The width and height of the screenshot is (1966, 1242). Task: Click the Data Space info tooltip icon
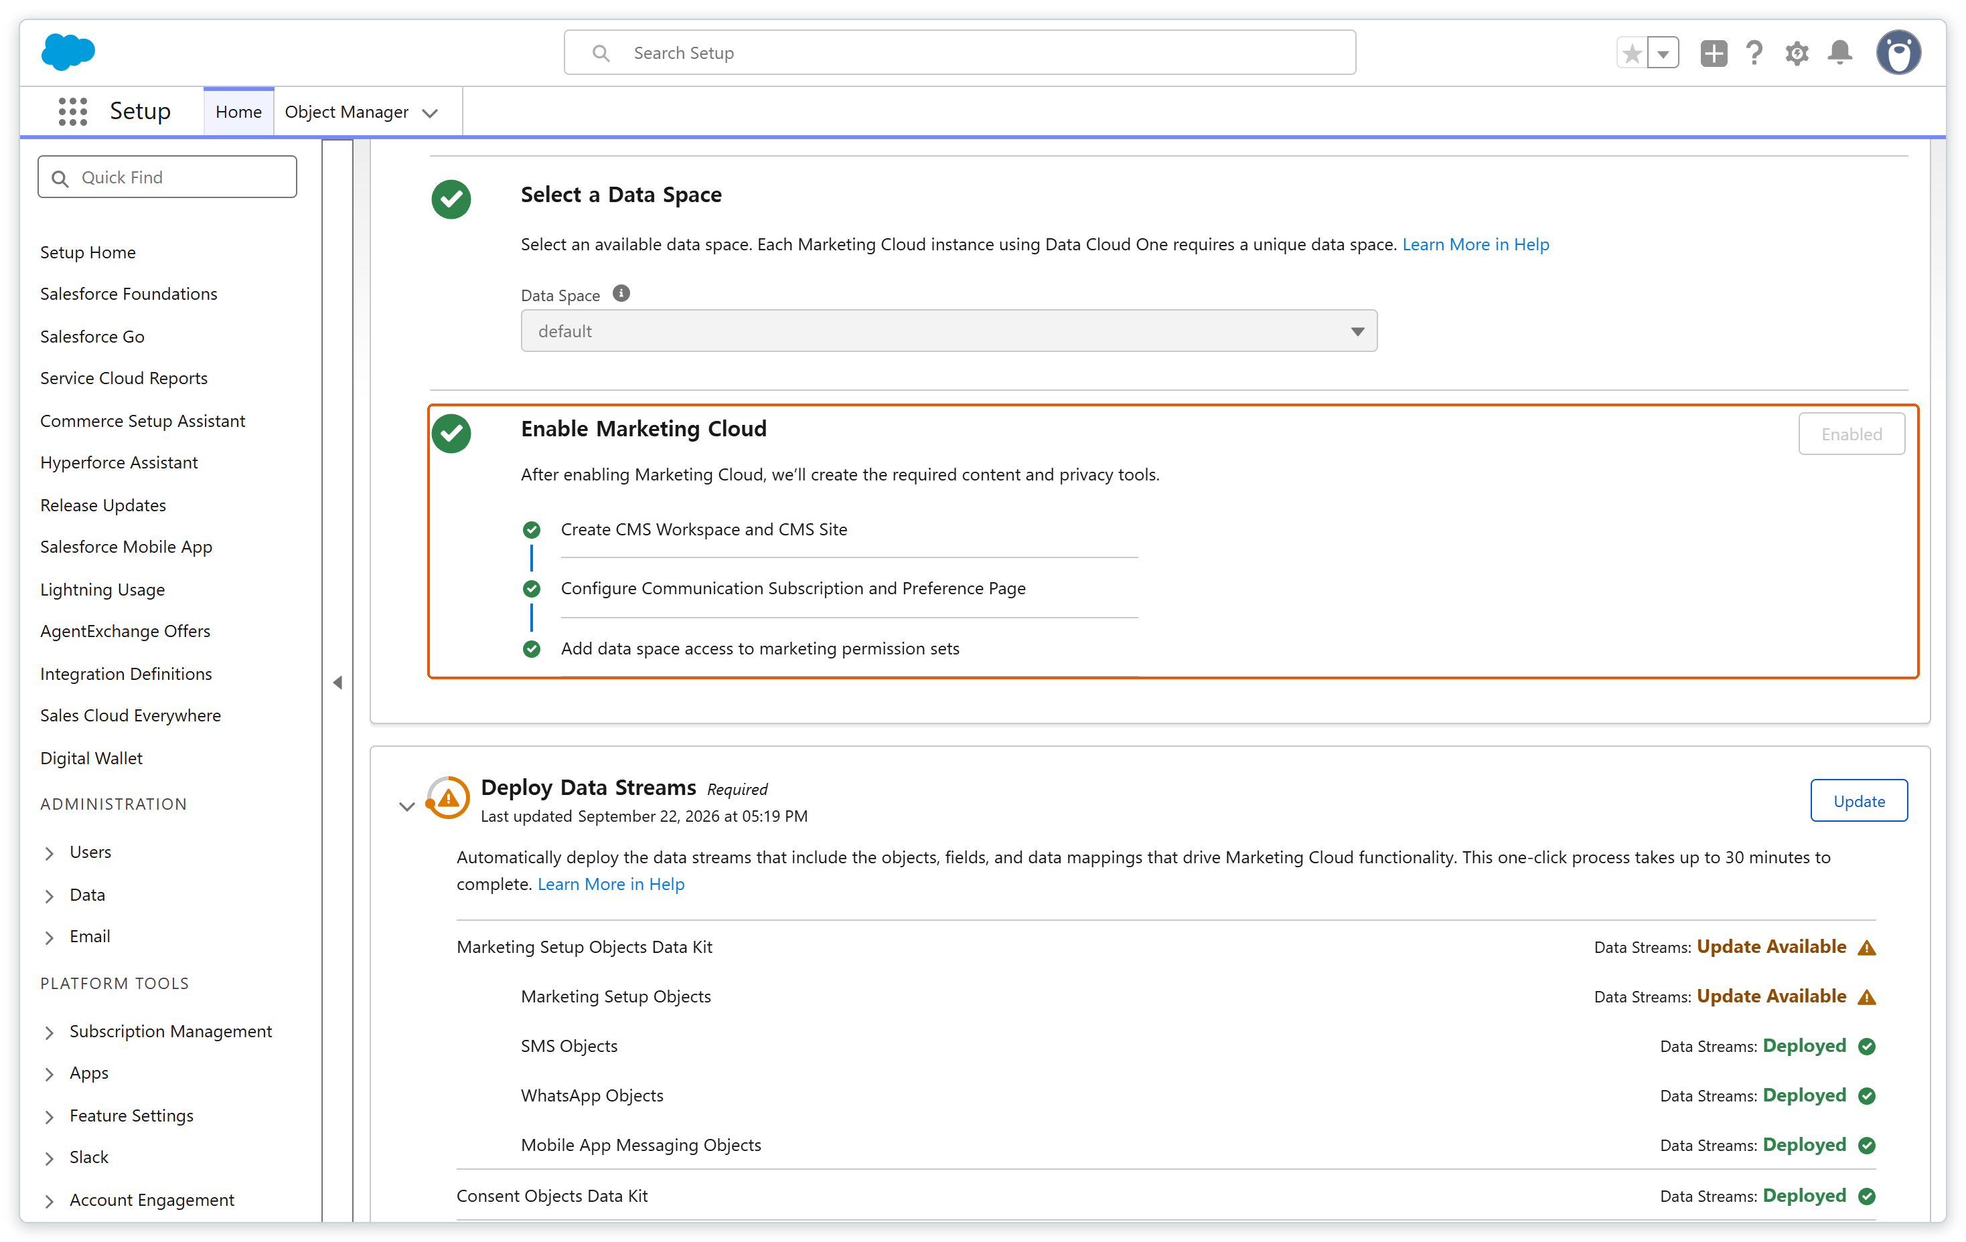pyautogui.click(x=621, y=293)
